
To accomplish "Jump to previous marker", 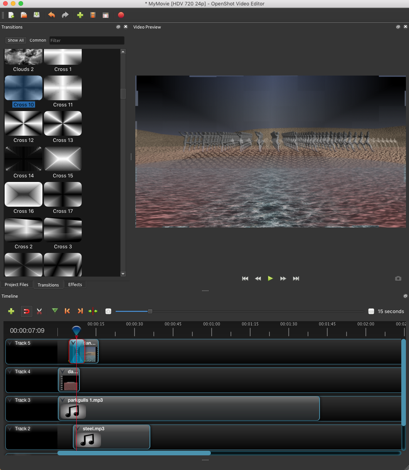I will (x=67, y=311).
